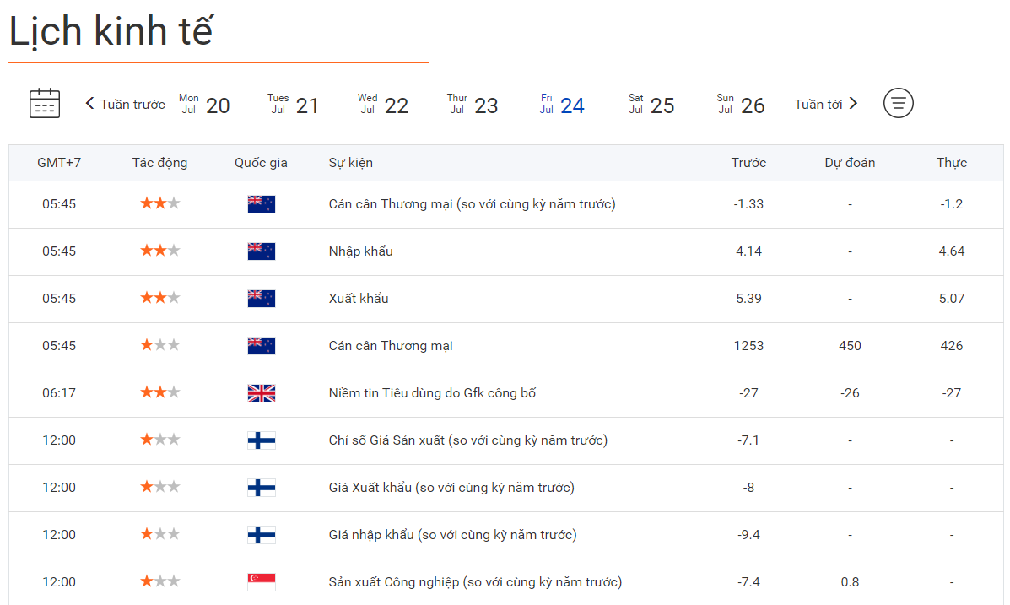This screenshot has height=605, width=1010.
Task: Switch to Wed Jul 22 tab
Action: click(x=383, y=105)
